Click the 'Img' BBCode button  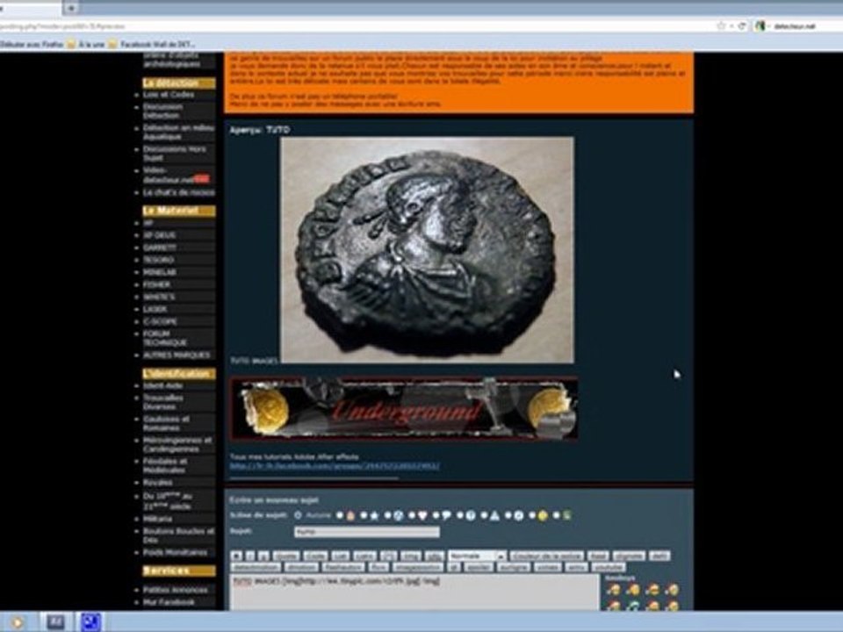click(x=411, y=557)
